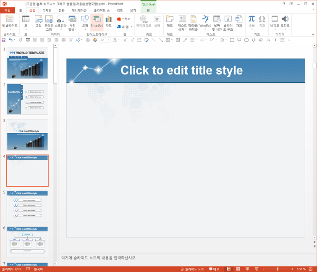Click the slide notes input area
The height and width of the screenshot is (272, 317).
186,258
